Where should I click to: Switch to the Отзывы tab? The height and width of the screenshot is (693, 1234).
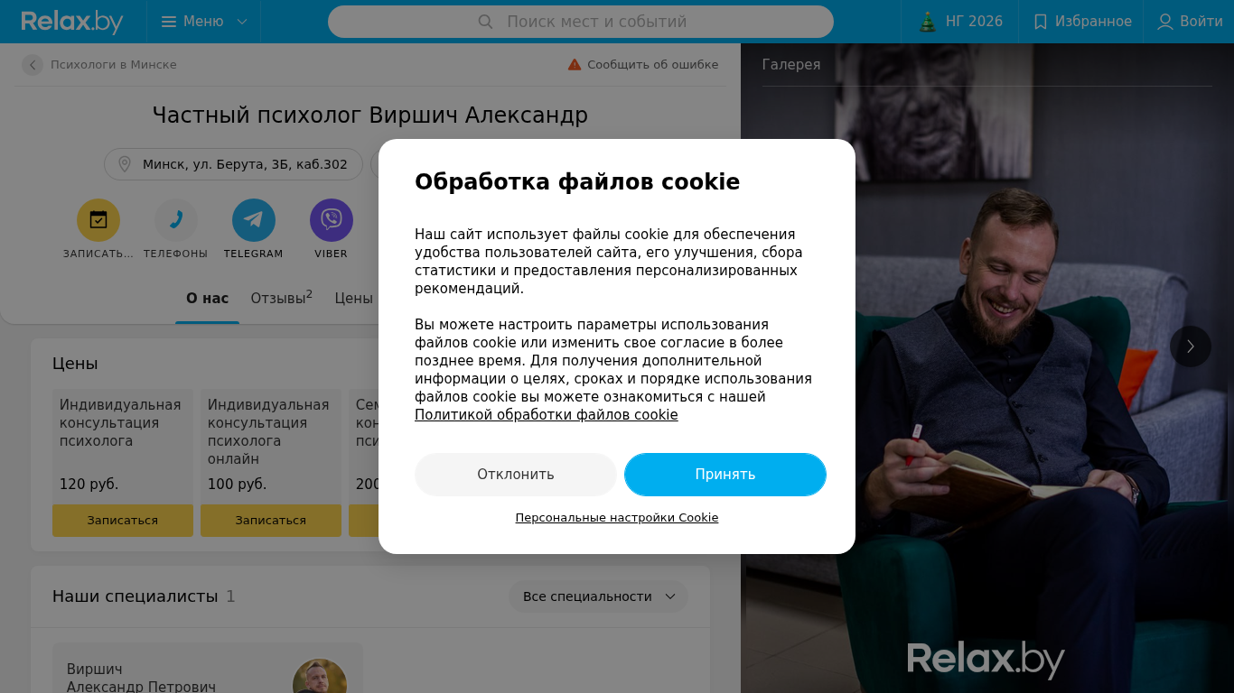click(x=282, y=298)
